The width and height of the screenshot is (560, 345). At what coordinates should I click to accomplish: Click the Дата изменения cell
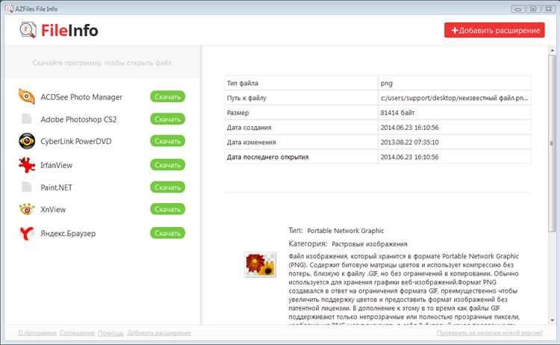[301, 142]
